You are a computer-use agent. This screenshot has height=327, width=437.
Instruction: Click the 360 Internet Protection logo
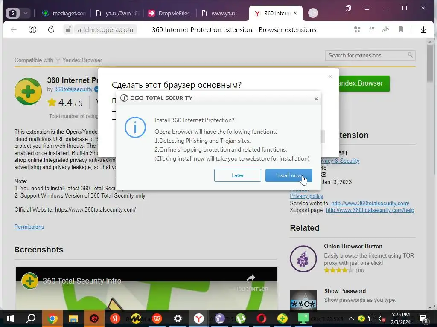tap(28, 92)
